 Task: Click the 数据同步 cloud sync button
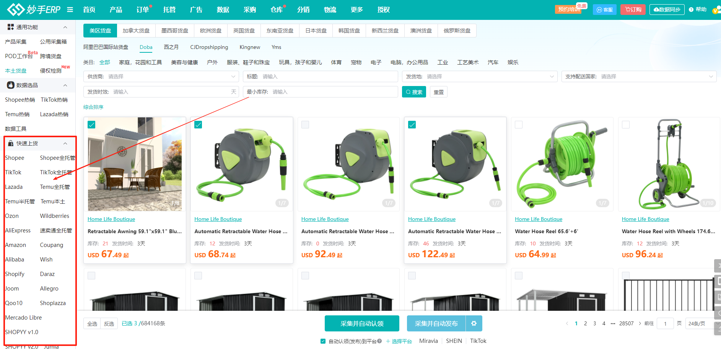pyautogui.click(x=667, y=10)
